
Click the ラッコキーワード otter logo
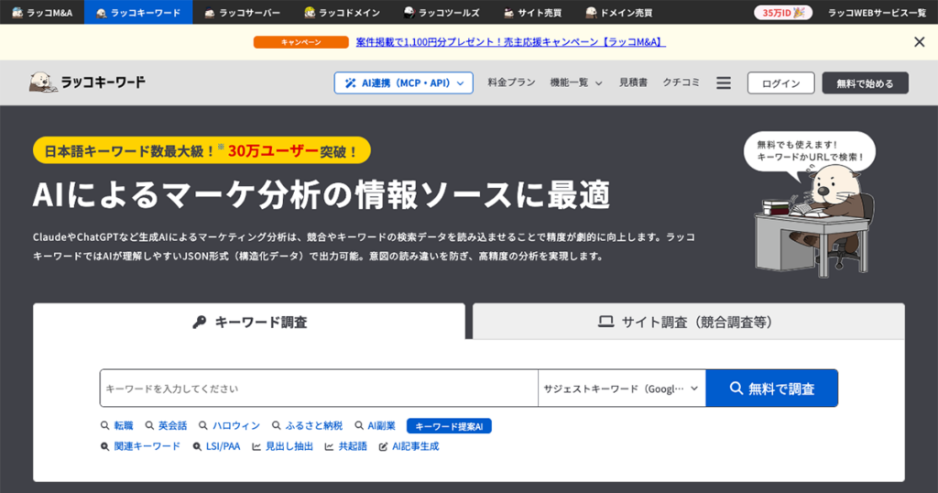pyautogui.click(x=87, y=82)
